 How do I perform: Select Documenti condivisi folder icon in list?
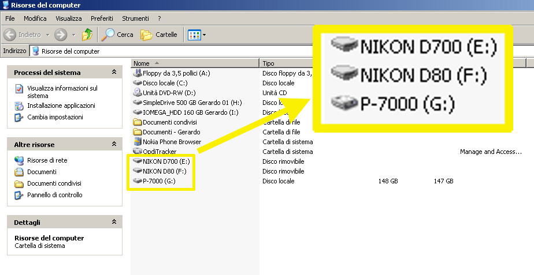click(x=137, y=122)
